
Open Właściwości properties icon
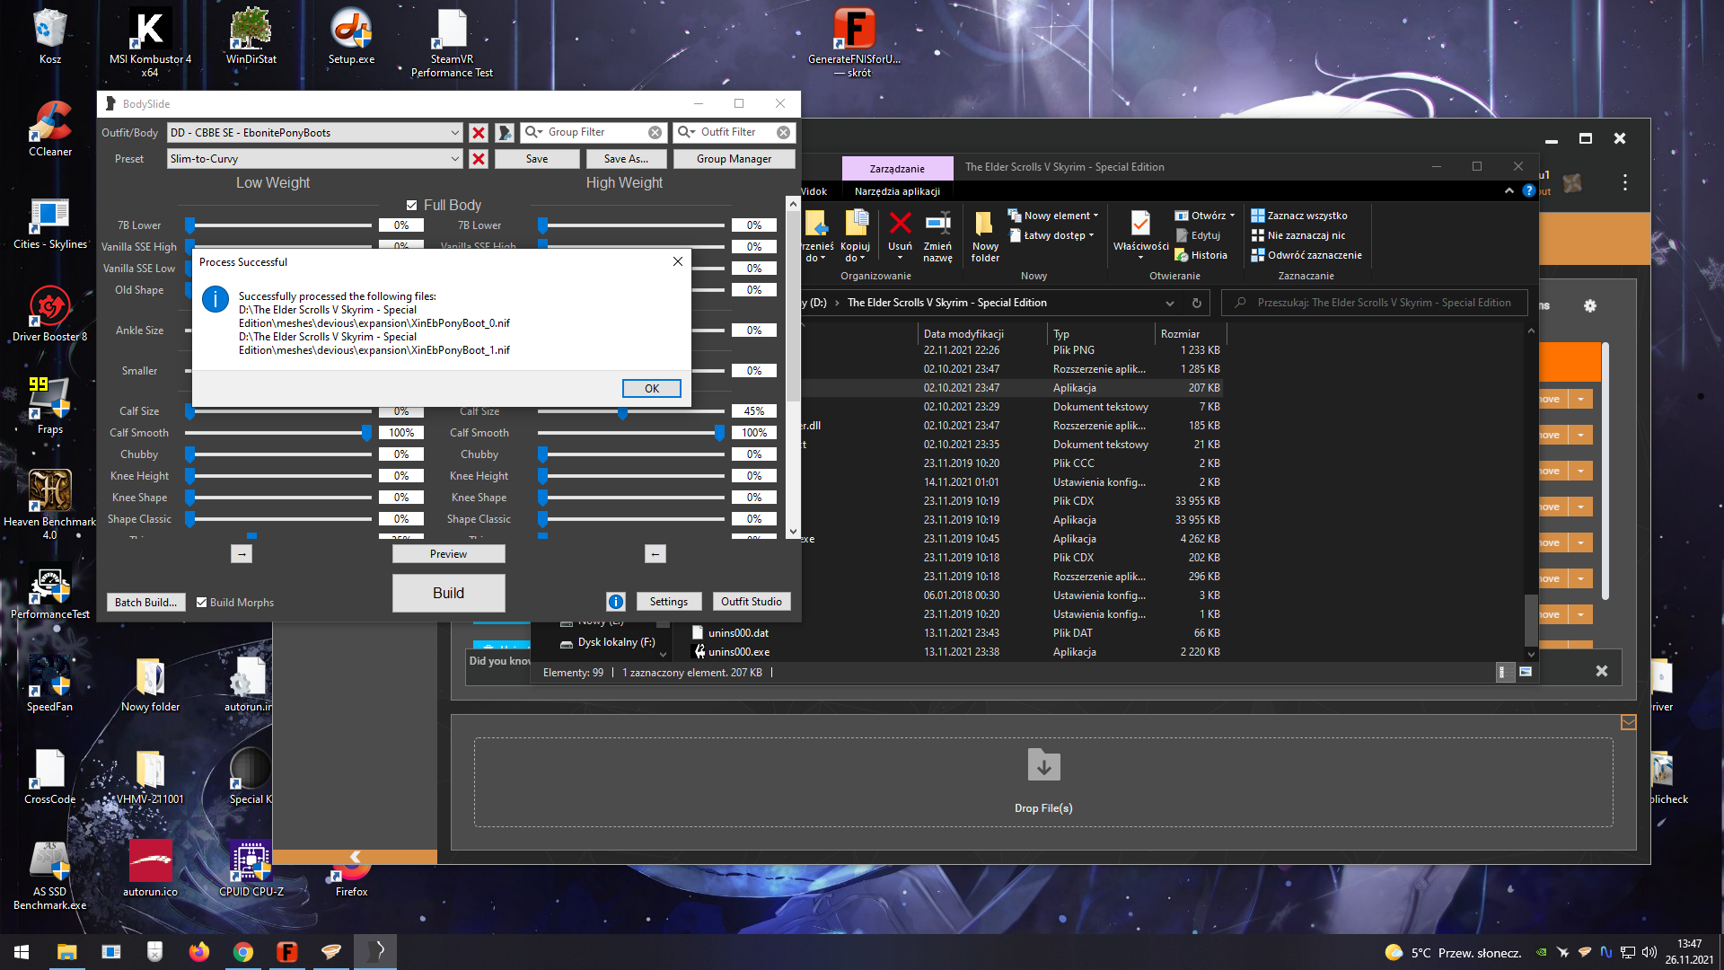click(x=1140, y=223)
